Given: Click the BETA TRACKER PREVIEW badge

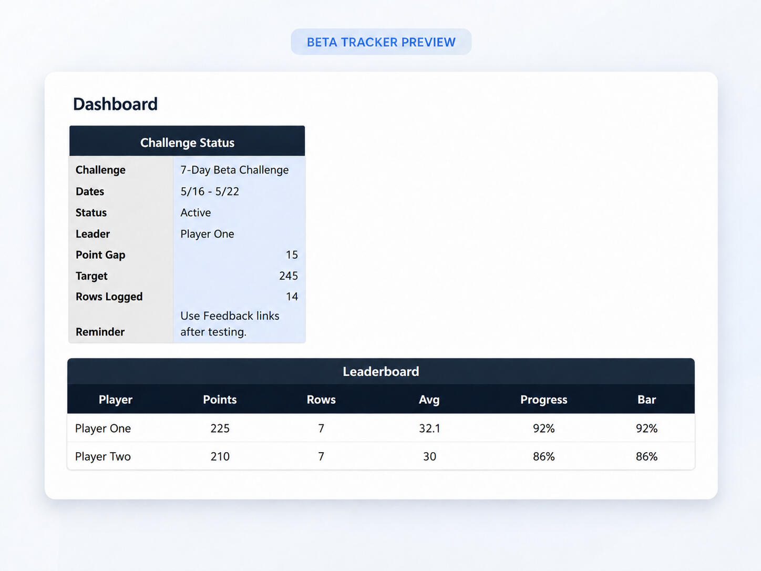Looking at the screenshot, I should [x=381, y=42].
